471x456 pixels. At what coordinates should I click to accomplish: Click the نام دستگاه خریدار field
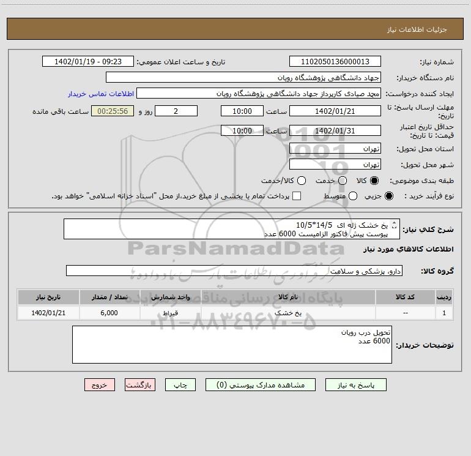243,78
